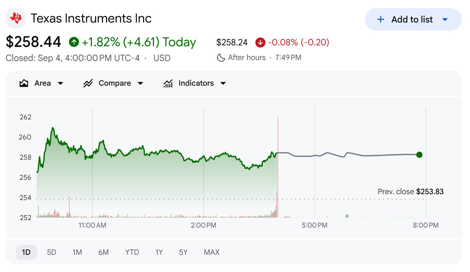Switch to the 5D time range
The height and width of the screenshot is (272, 470).
click(x=51, y=252)
